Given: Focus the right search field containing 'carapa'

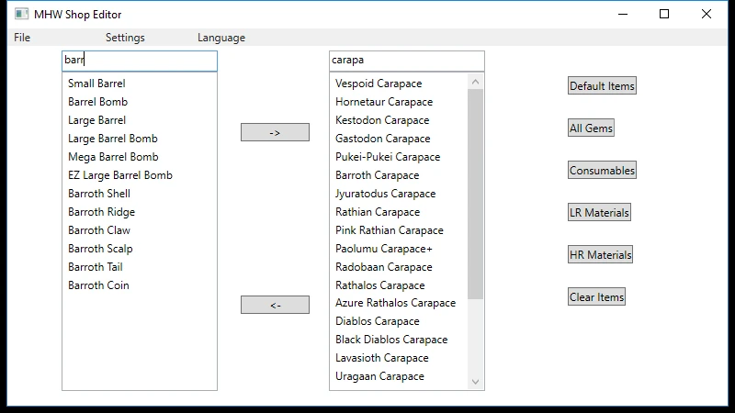Looking at the screenshot, I should [406, 61].
